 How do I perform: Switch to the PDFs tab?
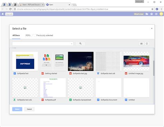[x=28, y=35]
